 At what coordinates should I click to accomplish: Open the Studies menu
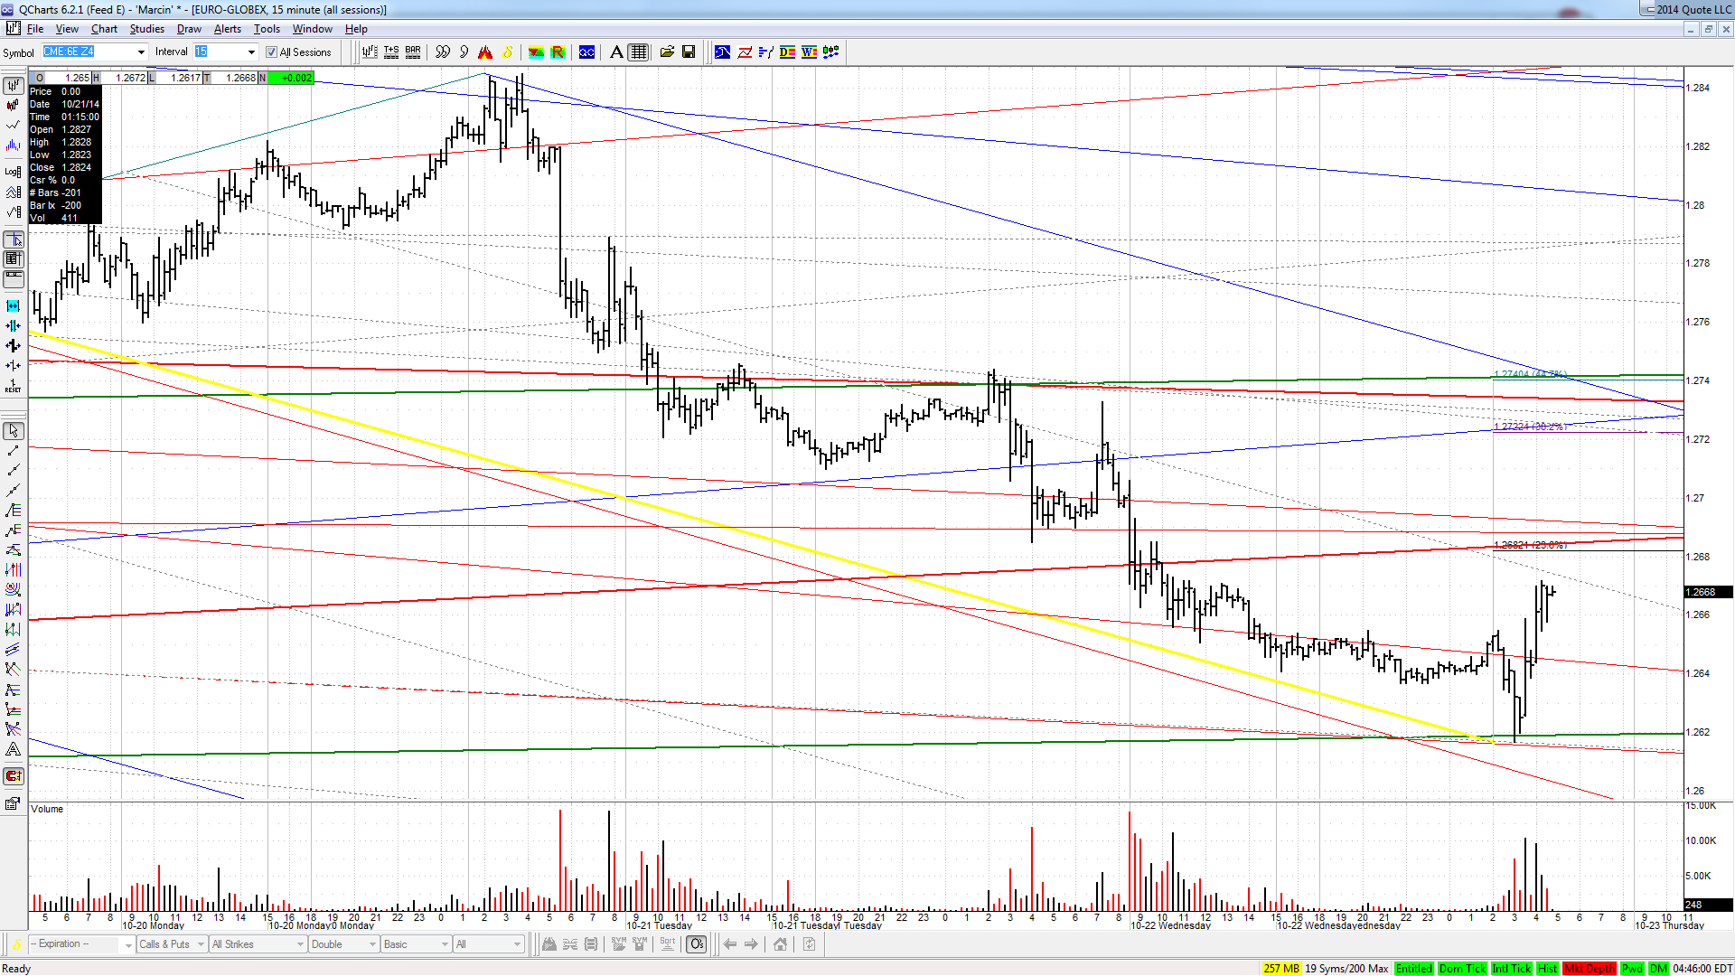[x=147, y=29]
